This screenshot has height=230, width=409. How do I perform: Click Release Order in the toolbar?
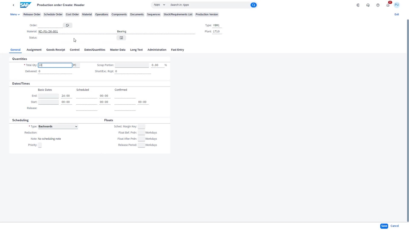32,14
